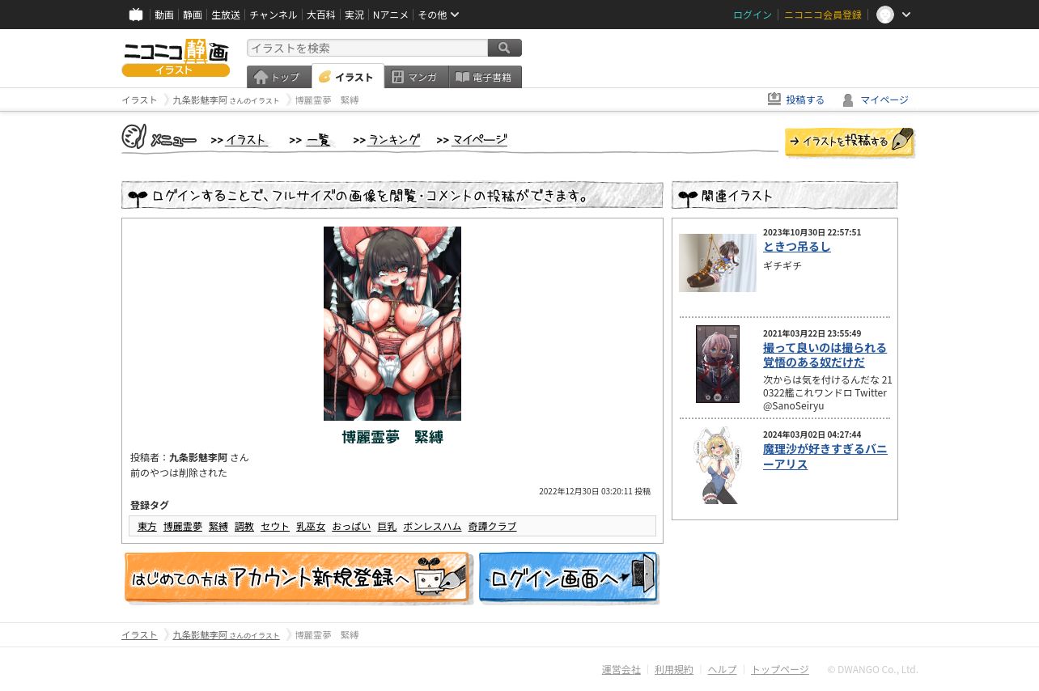Click the ランキング menu link

coord(394,139)
